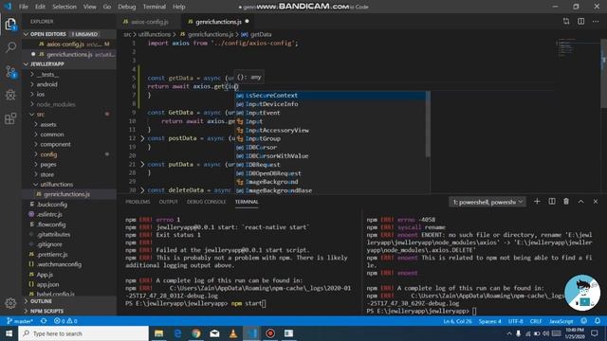Image resolution: width=607 pixels, height=341 pixels.
Task: Collapse the src folder
Action: pyautogui.click(x=40, y=115)
